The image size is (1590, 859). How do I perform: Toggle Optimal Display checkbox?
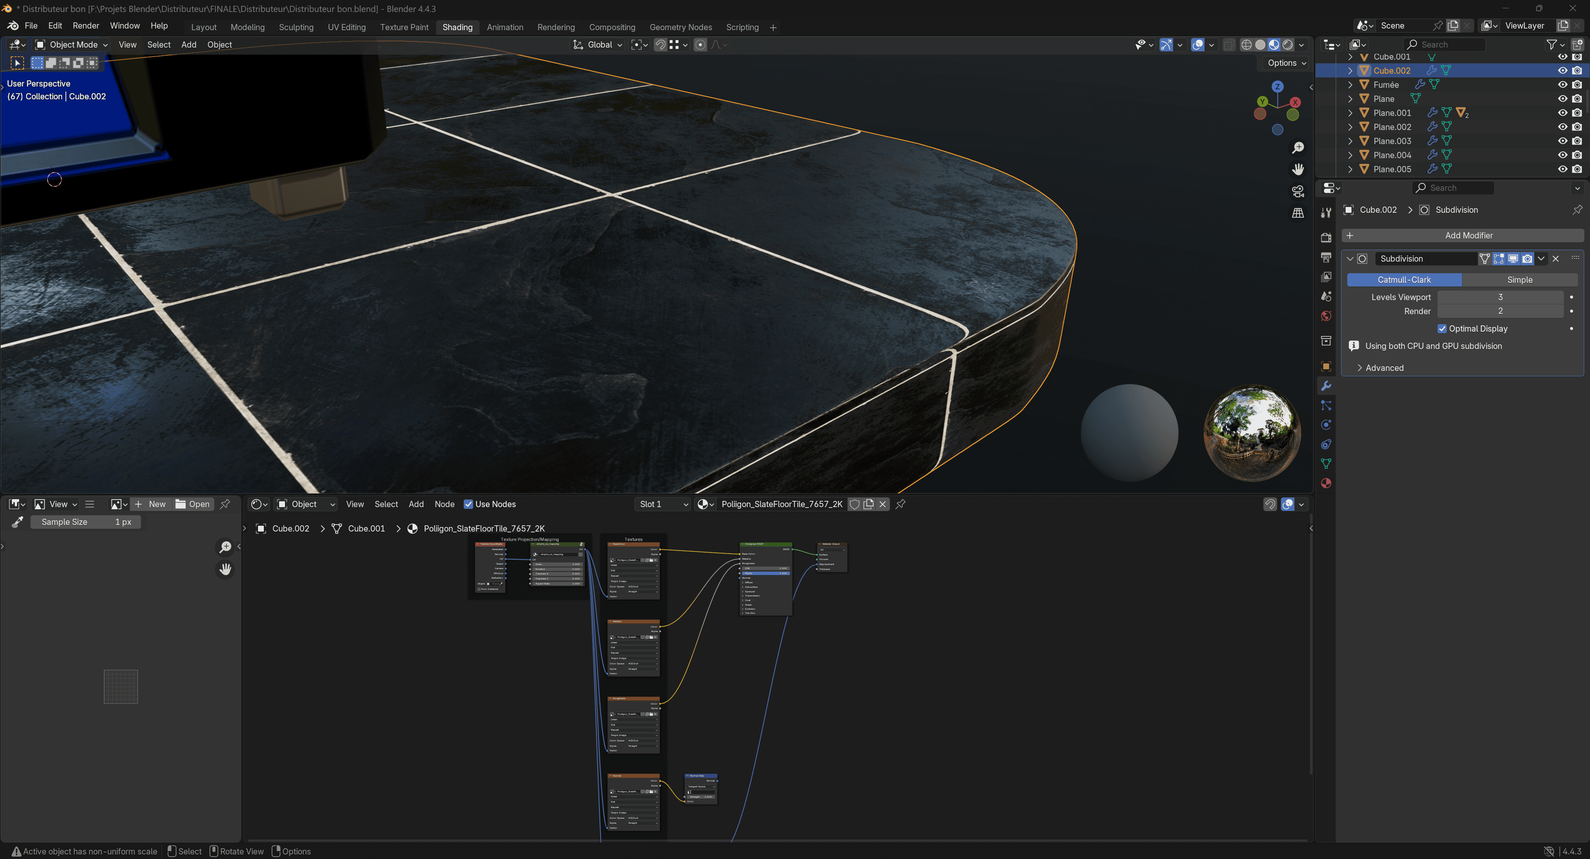pyautogui.click(x=1442, y=328)
